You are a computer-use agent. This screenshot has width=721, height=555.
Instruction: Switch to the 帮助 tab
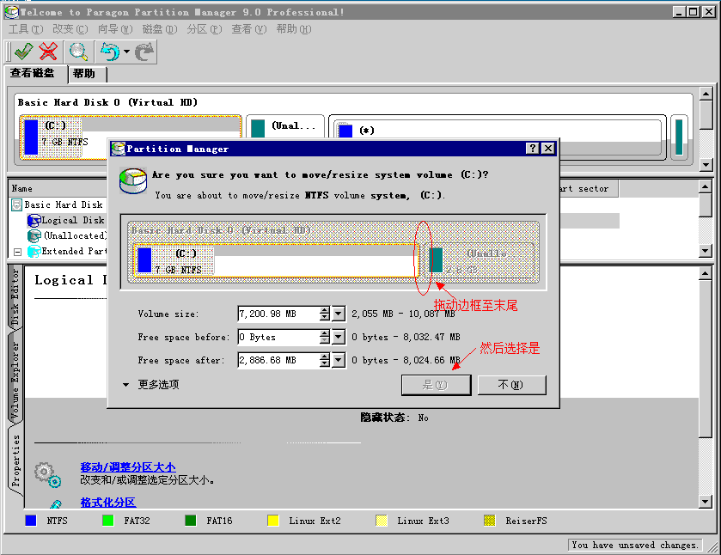[x=84, y=74]
